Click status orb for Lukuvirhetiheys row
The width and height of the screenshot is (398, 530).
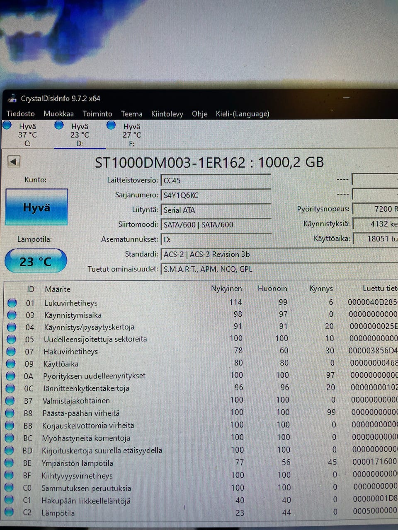coord(12,303)
